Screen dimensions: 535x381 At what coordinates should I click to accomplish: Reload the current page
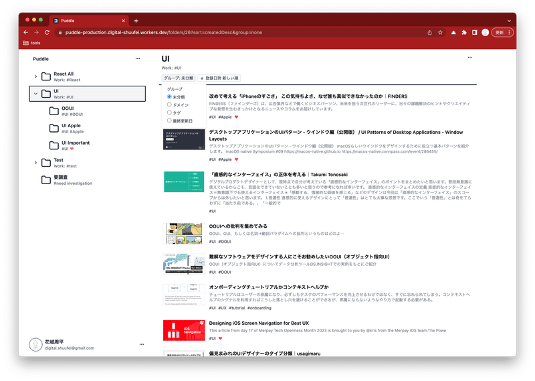pyautogui.click(x=47, y=32)
